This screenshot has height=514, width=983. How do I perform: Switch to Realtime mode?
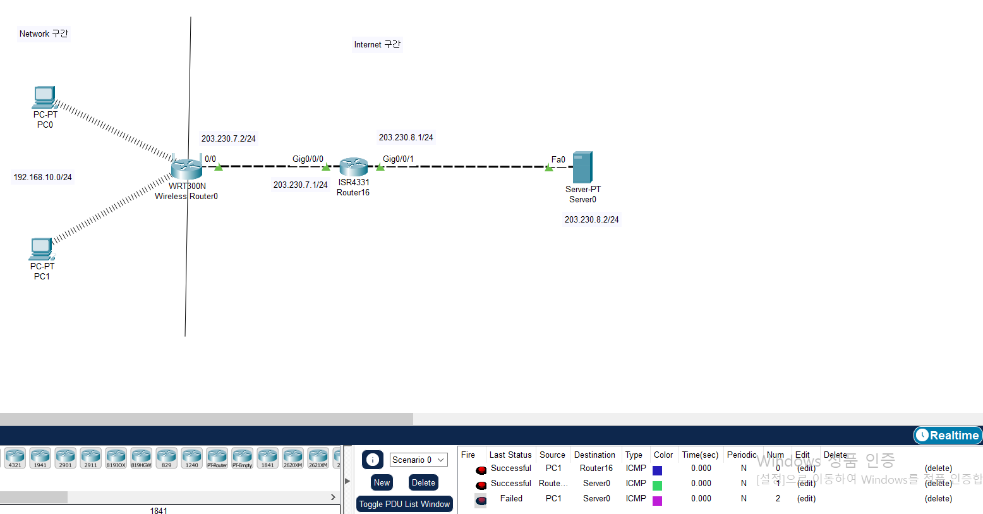[947, 435]
